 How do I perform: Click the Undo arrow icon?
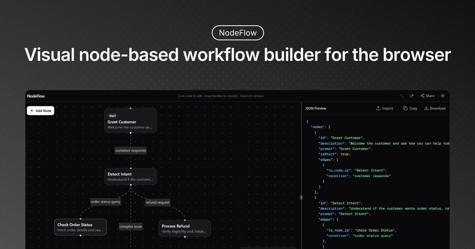[402, 96]
